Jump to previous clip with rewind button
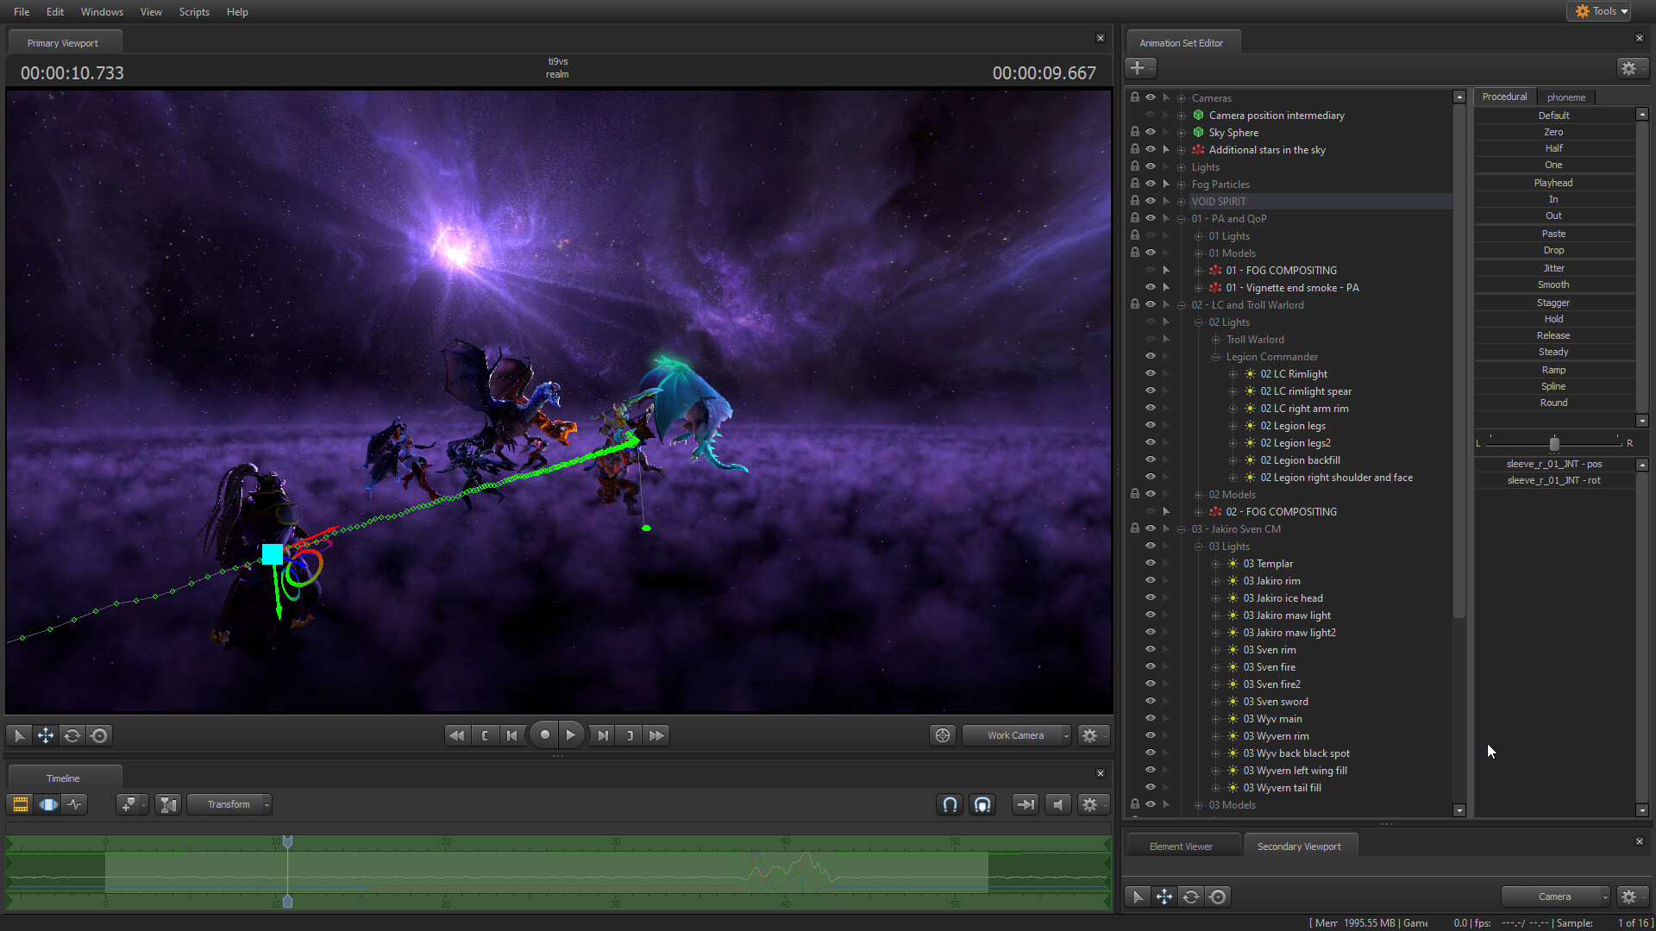The height and width of the screenshot is (931, 1656). (x=456, y=735)
